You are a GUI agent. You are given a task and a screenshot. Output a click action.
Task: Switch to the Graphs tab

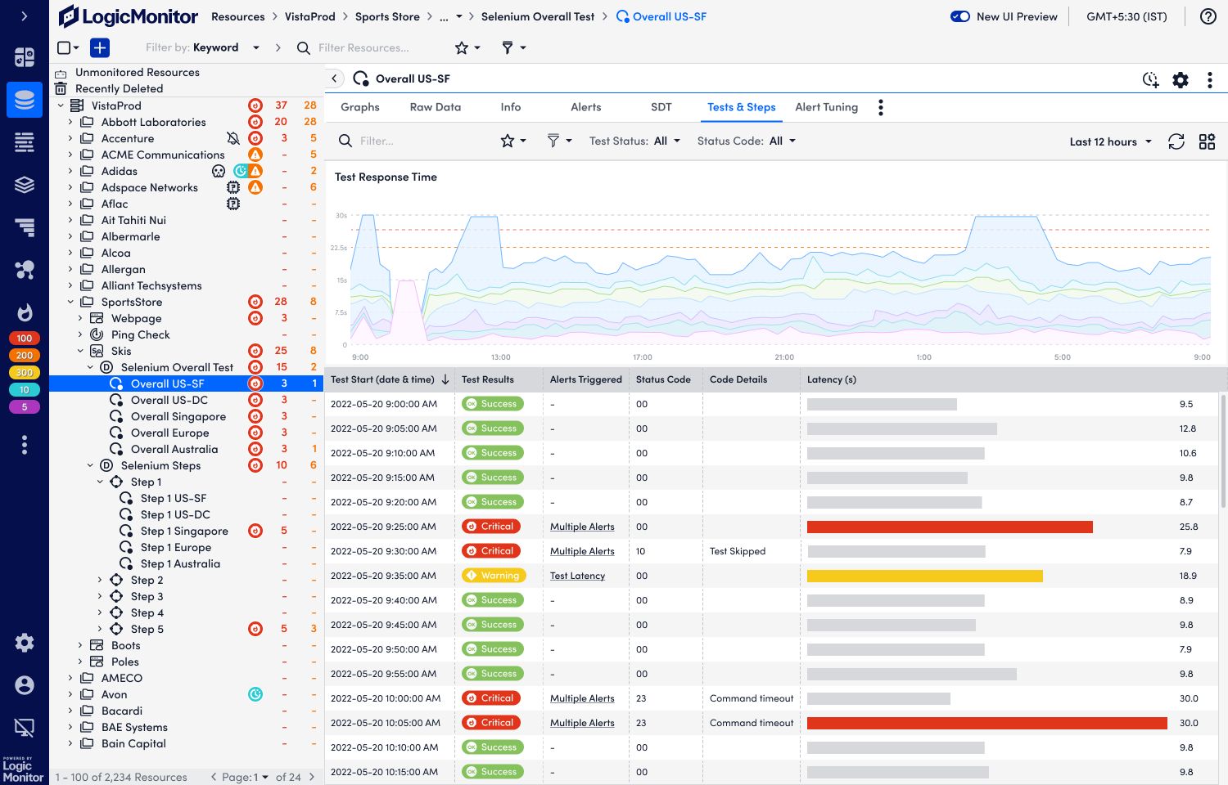360,107
